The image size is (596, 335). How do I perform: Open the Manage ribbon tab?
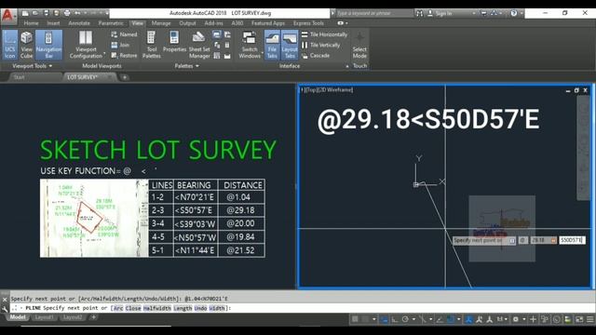click(161, 23)
